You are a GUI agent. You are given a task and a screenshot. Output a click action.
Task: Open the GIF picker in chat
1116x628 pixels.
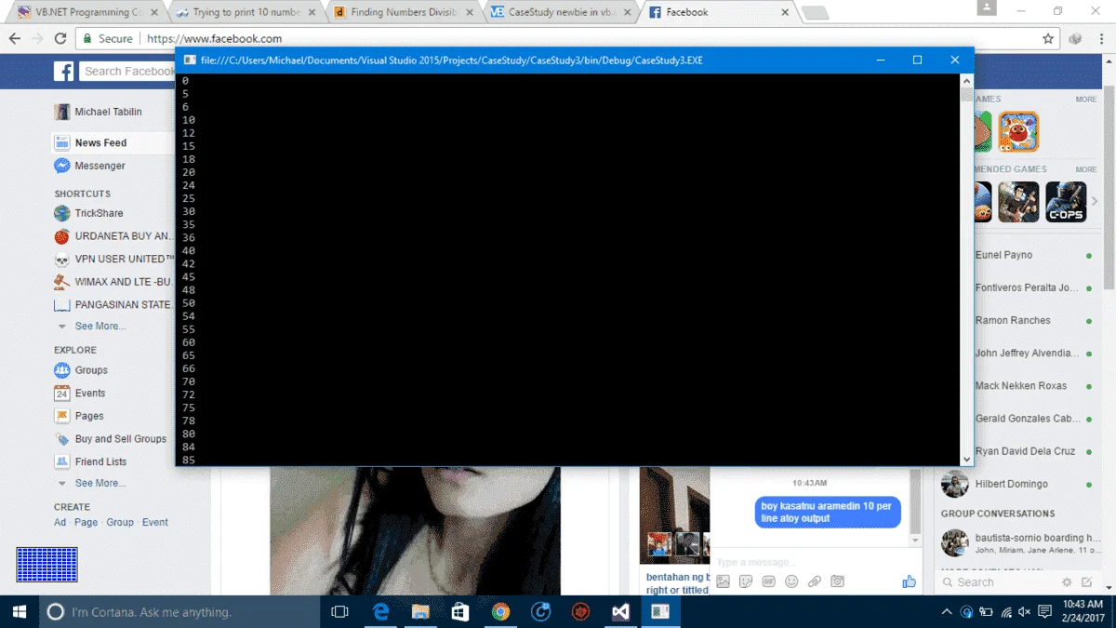click(768, 581)
